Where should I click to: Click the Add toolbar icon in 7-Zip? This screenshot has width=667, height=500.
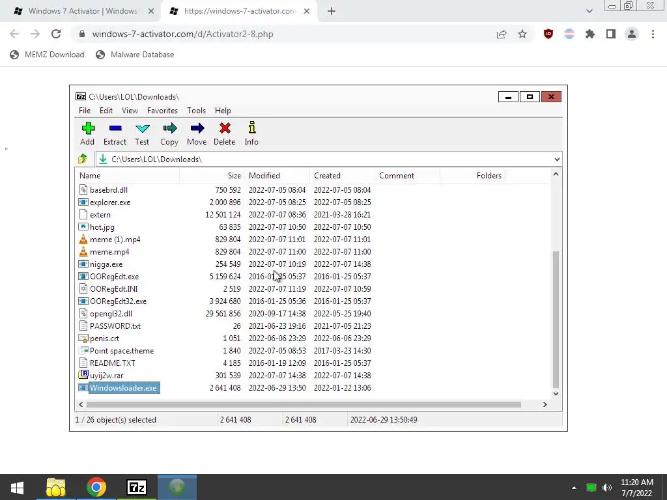coord(88,128)
